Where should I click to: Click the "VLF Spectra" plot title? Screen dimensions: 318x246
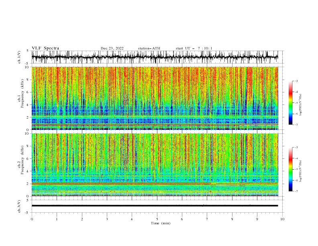point(45,48)
